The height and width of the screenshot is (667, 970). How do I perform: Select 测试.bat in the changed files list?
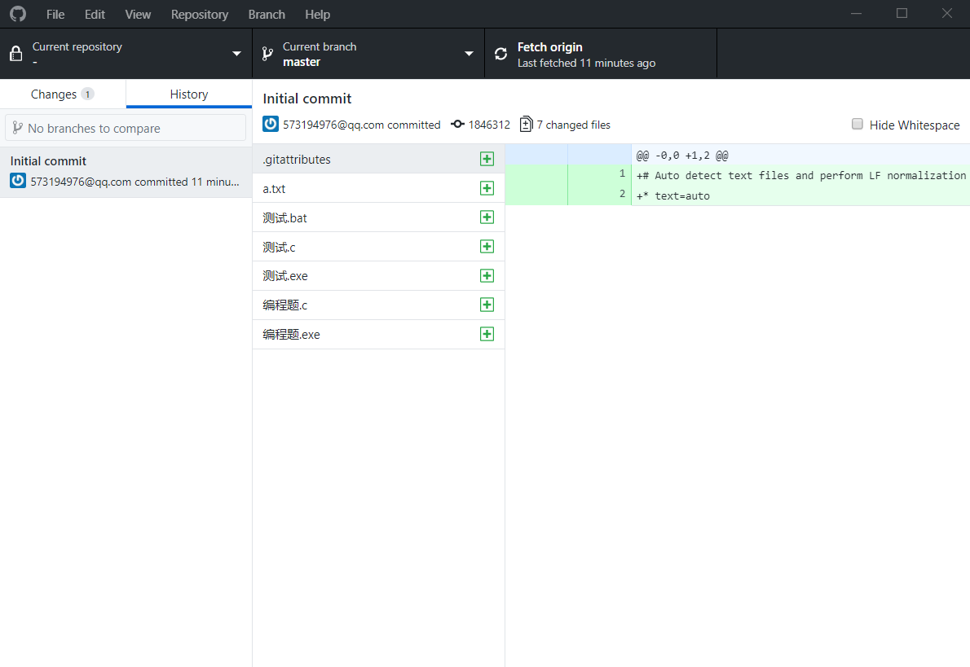285,217
